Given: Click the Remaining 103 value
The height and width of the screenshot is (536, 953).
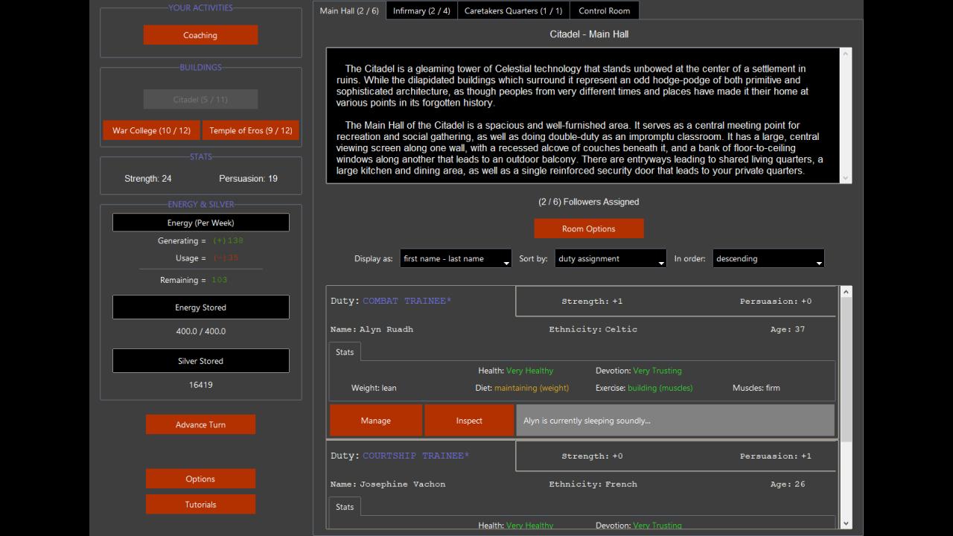Looking at the screenshot, I should (219, 280).
